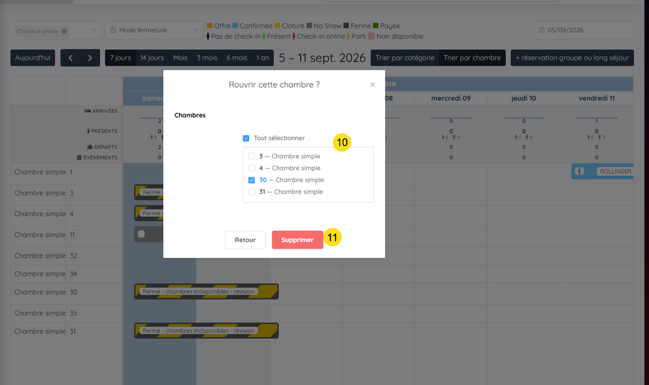
Task: Click Trier par catégorie
Action: coord(405,58)
